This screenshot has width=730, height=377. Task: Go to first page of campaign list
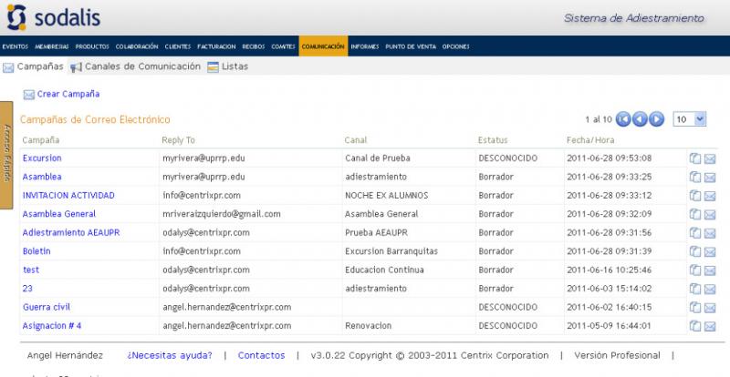point(624,119)
